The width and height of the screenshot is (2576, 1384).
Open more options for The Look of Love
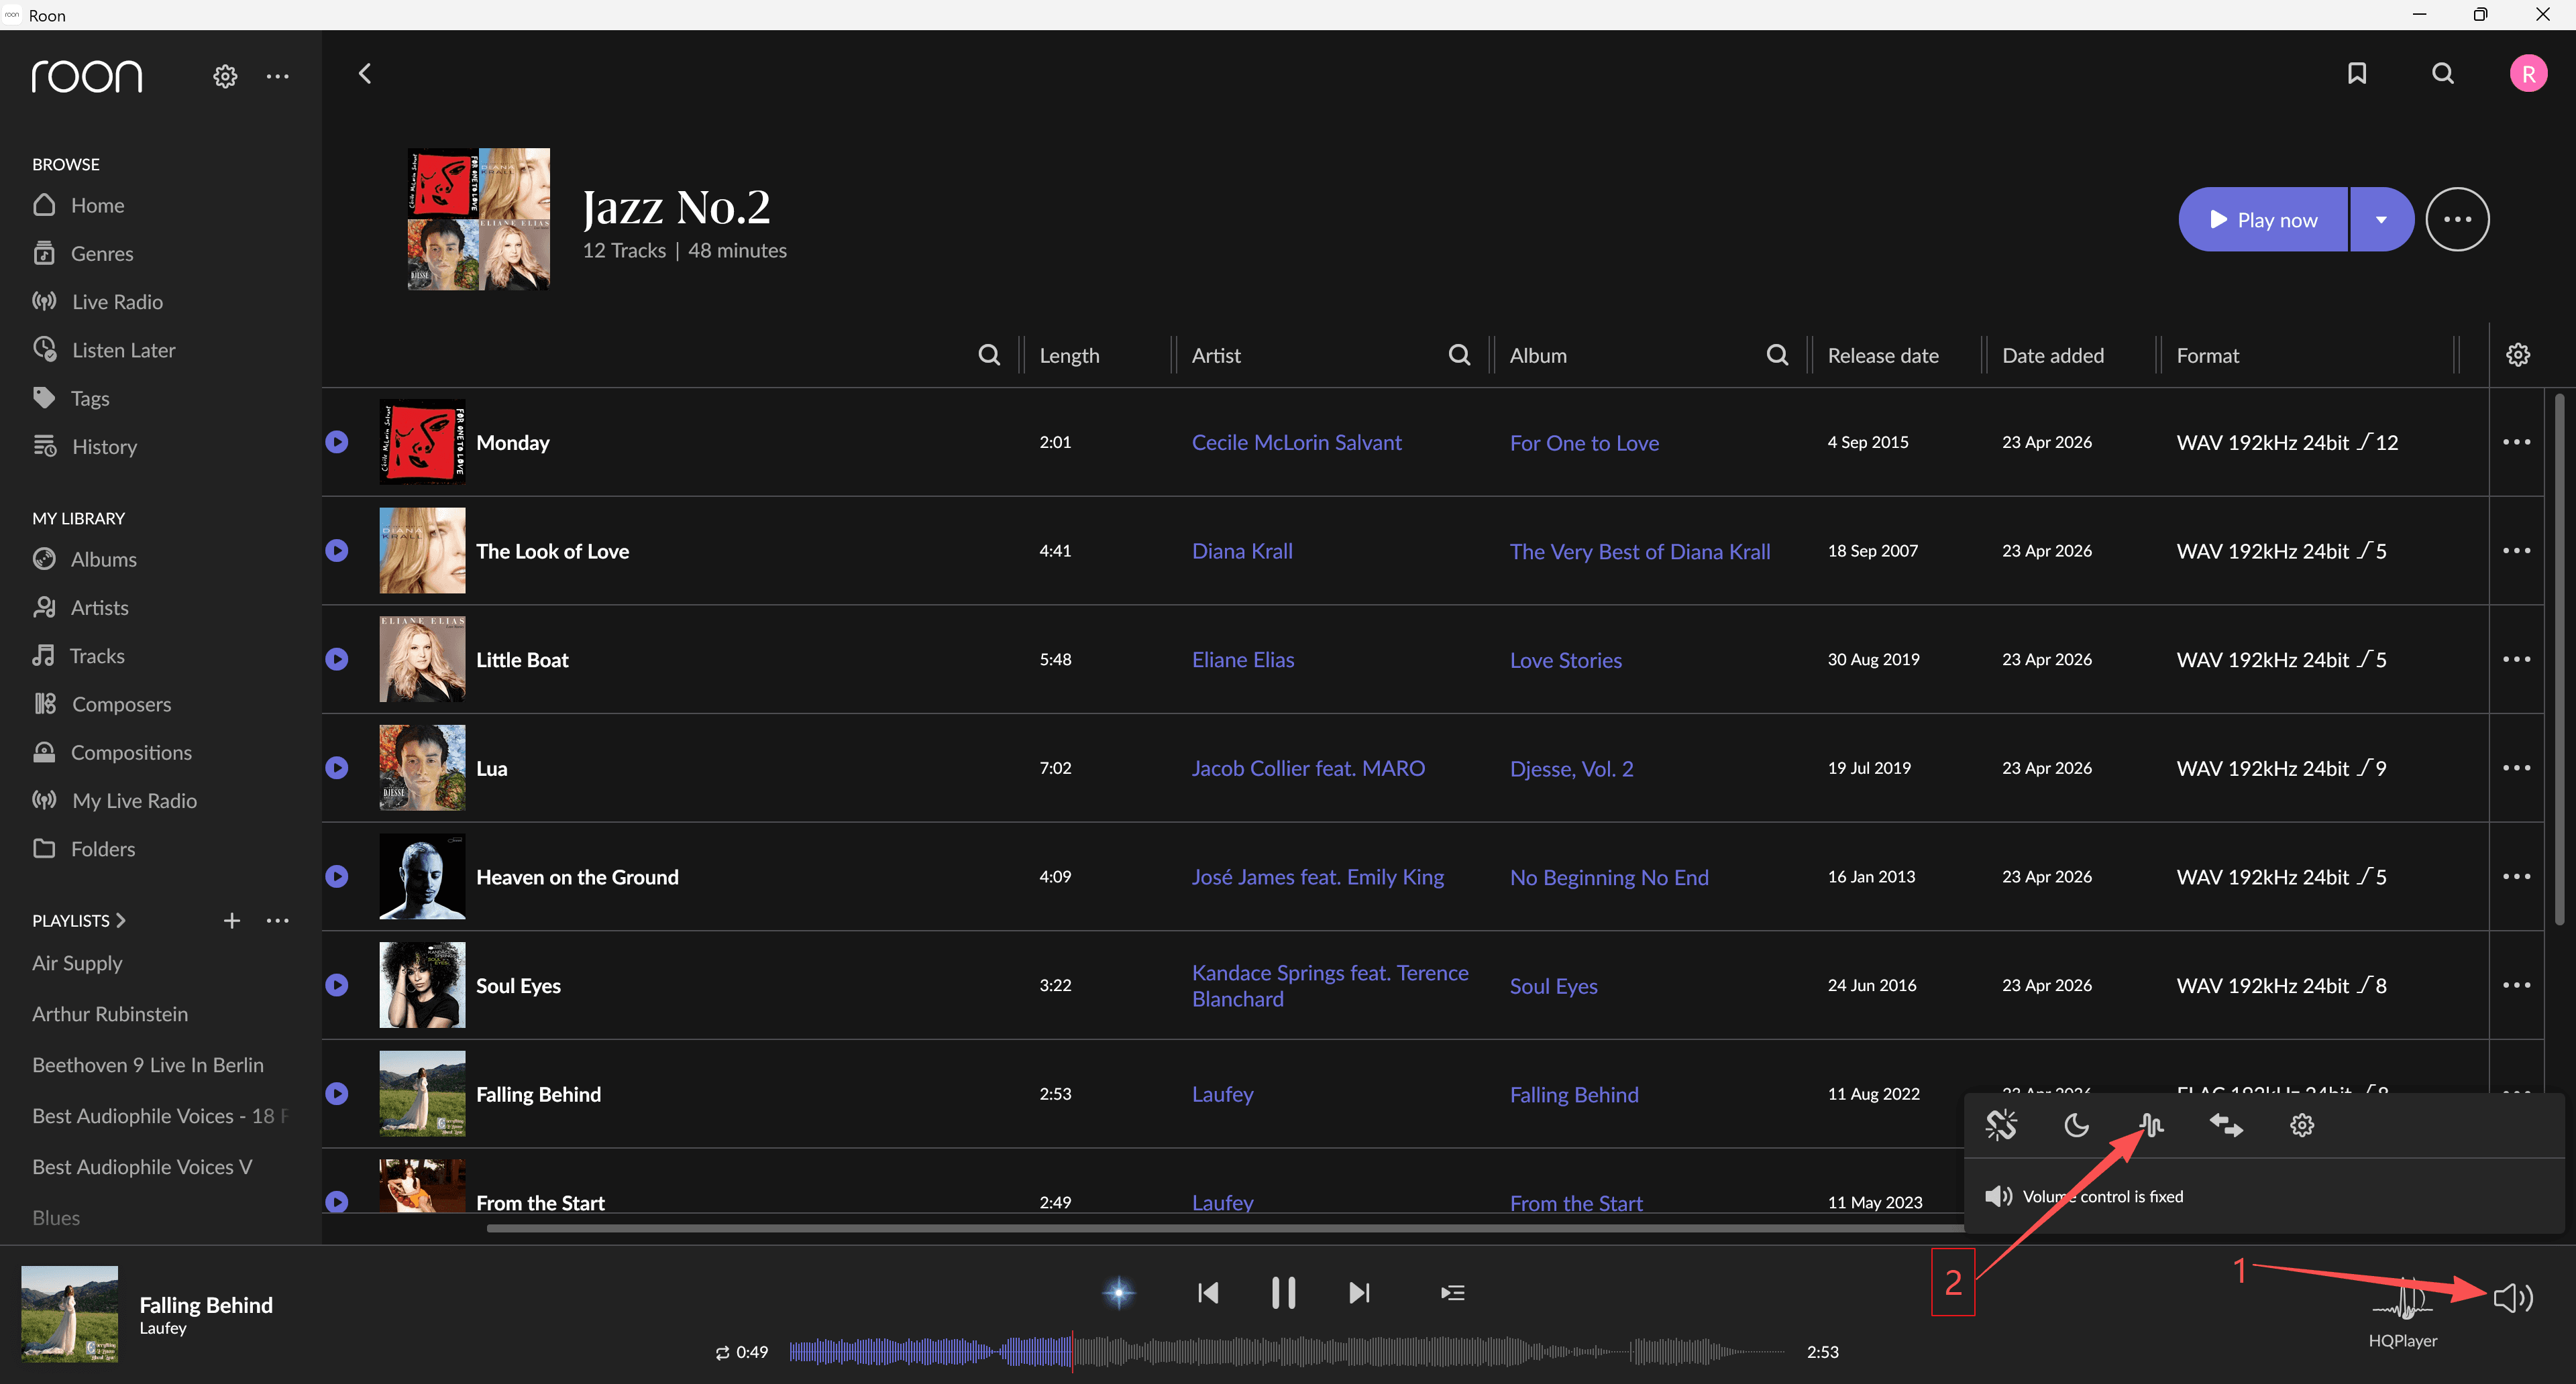click(x=2516, y=551)
